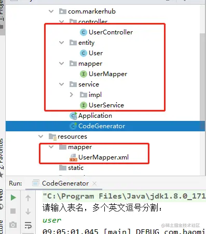Collapse the com.markerhub package node
This screenshot has height=234, width=206.
point(51,11)
